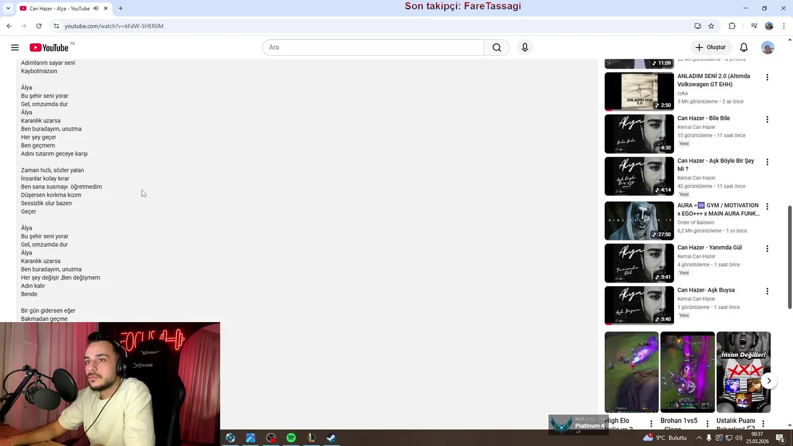Viewport: 793px width, 446px height.
Task: Go back to the previous page
Action: click(9, 26)
